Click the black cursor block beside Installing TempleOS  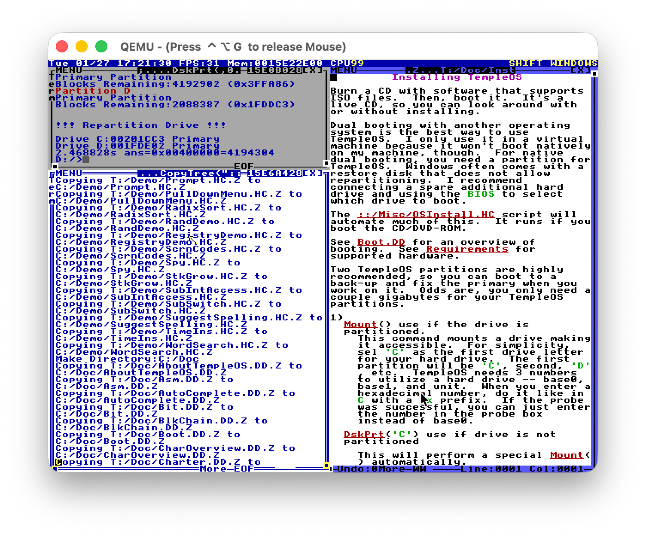point(333,77)
